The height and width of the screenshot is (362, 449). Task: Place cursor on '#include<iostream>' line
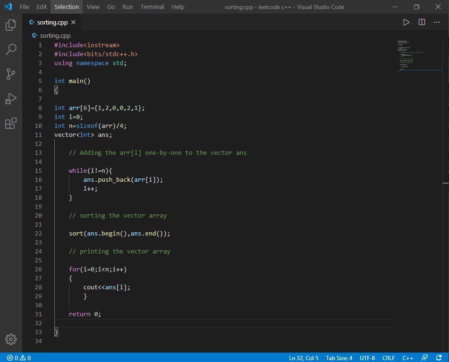pos(87,45)
